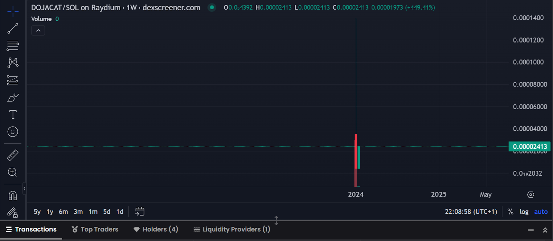Set chart range to 1d
This screenshot has height=241, width=553.
pyautogui.click(x=120, y=212)
